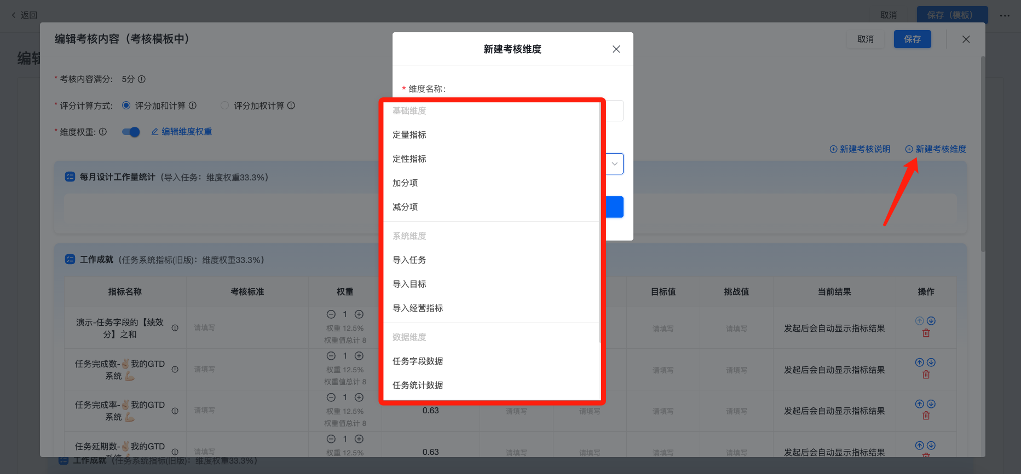This screenshot has width=1021, height=474.
Task: Show info icon beside 评分加权计算
Action: [291, 106]
